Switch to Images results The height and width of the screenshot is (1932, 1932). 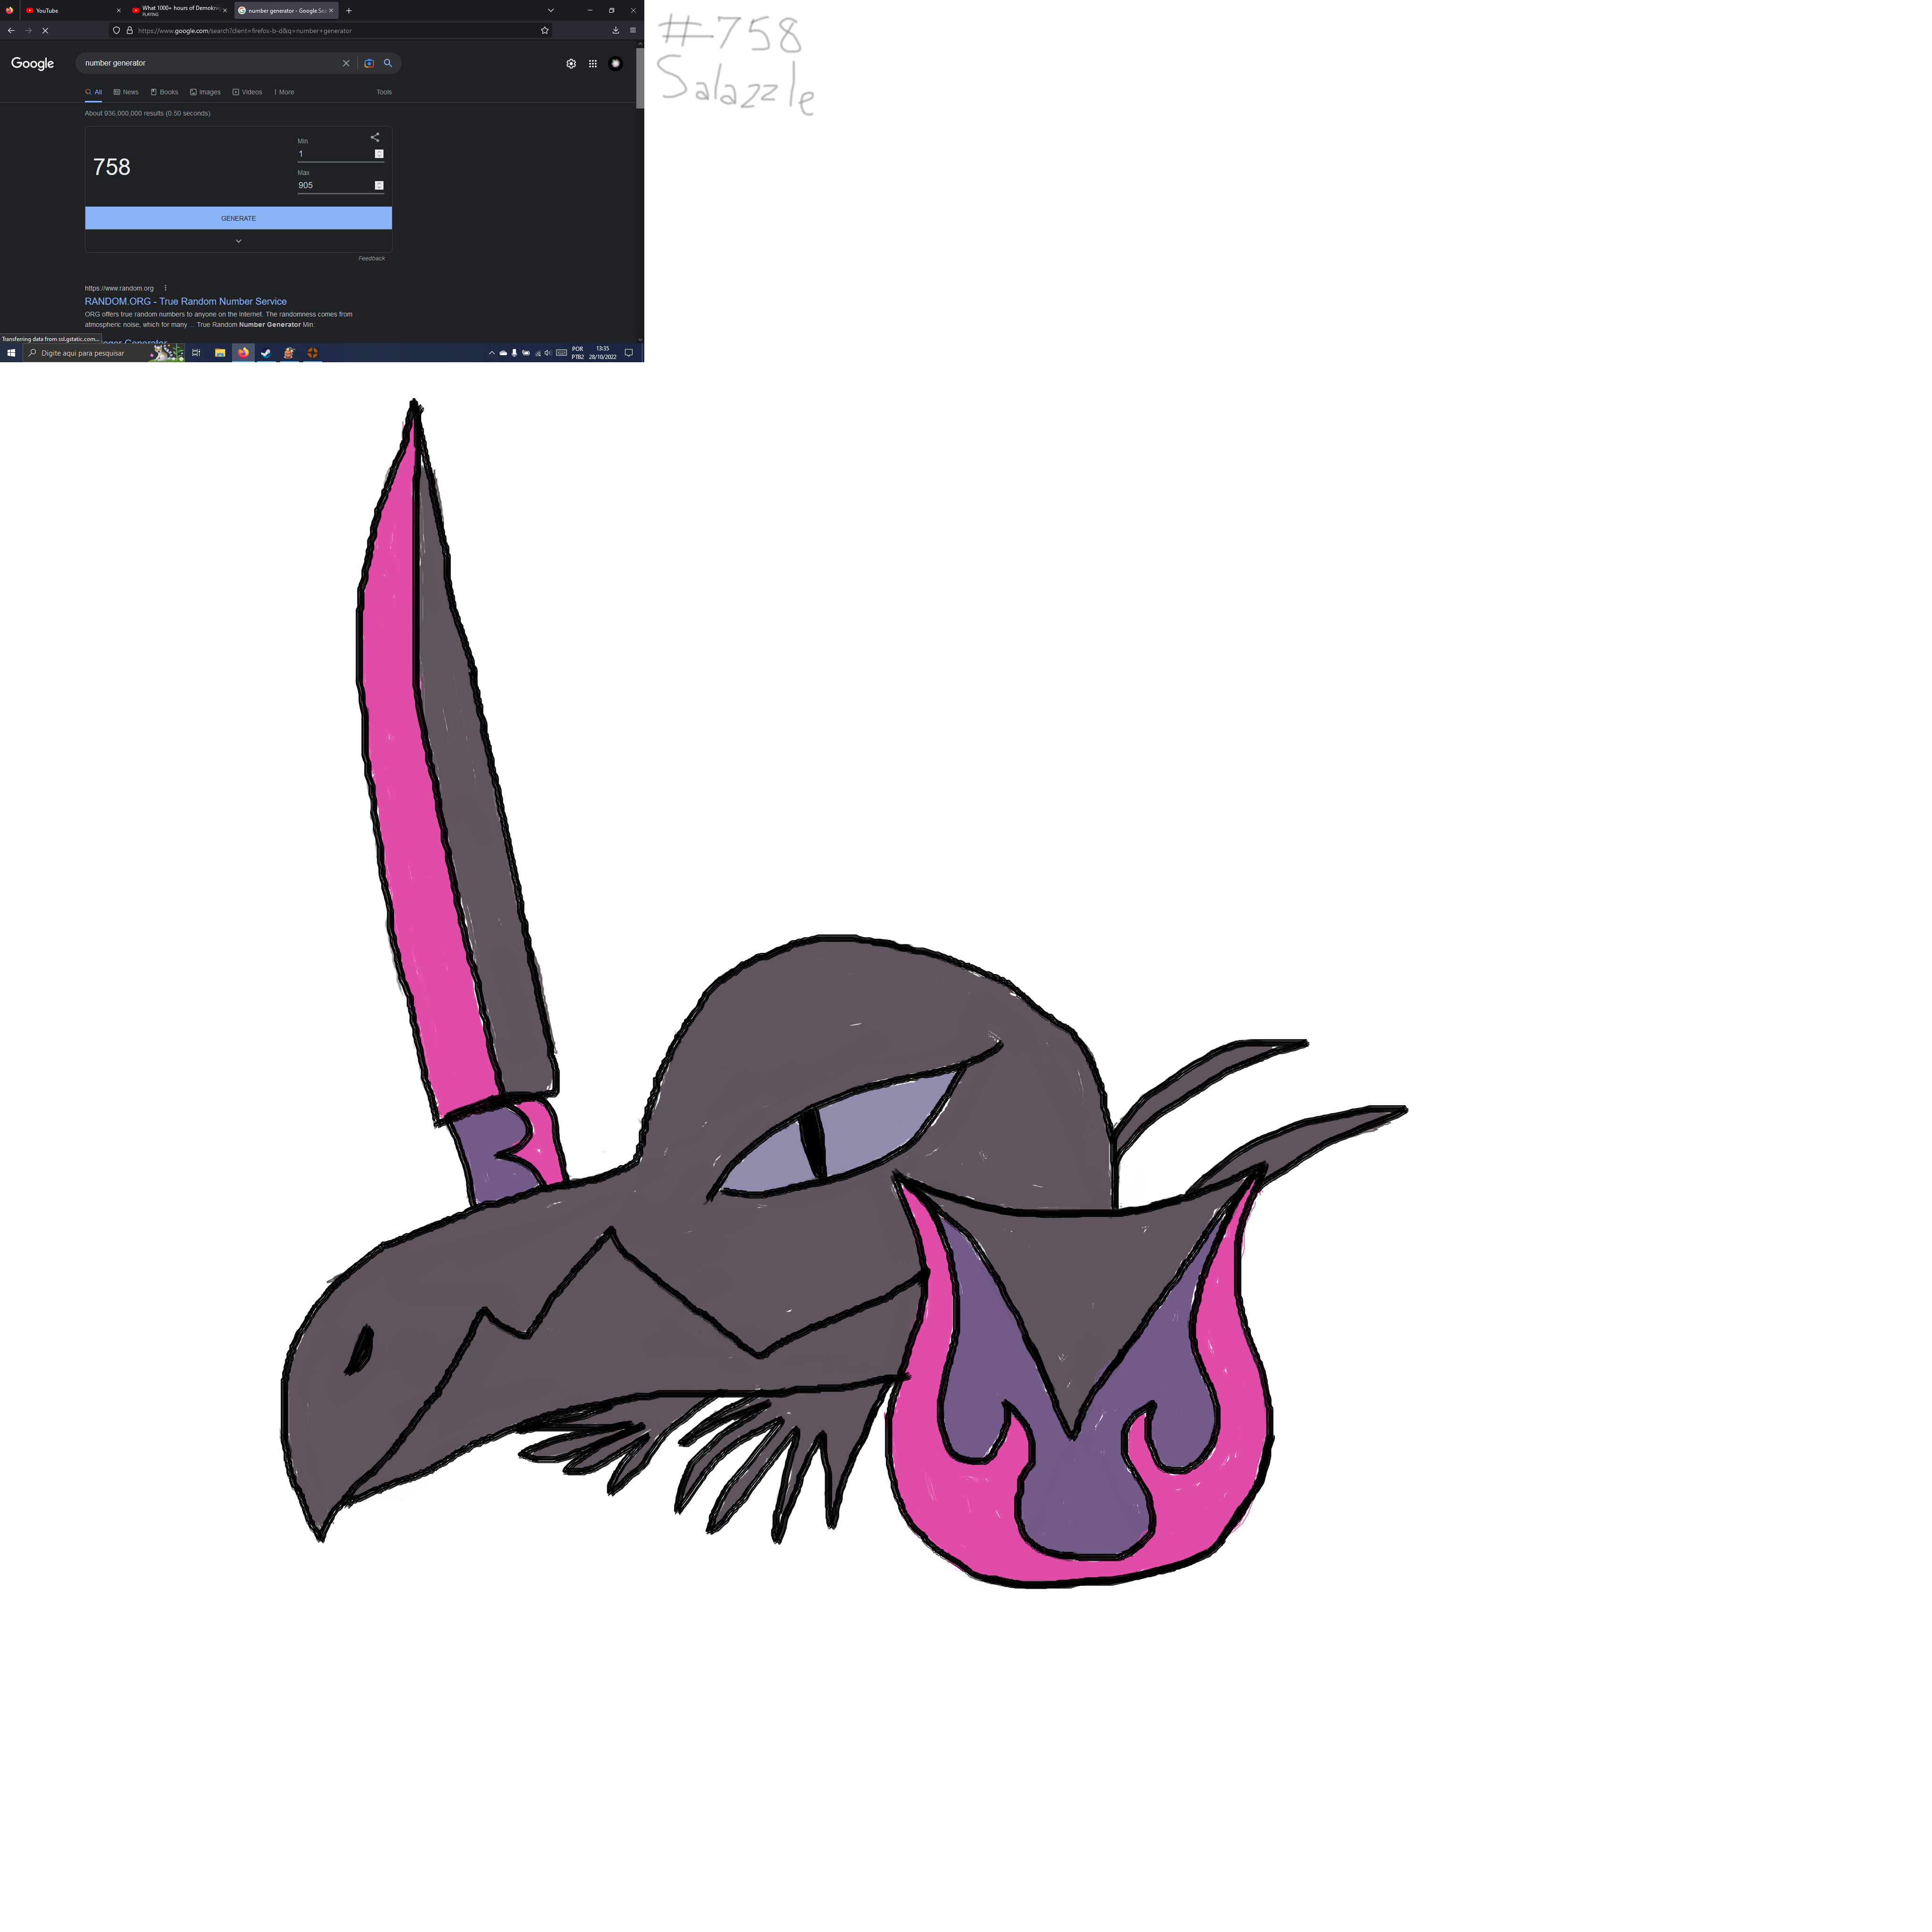click(205, 92)
